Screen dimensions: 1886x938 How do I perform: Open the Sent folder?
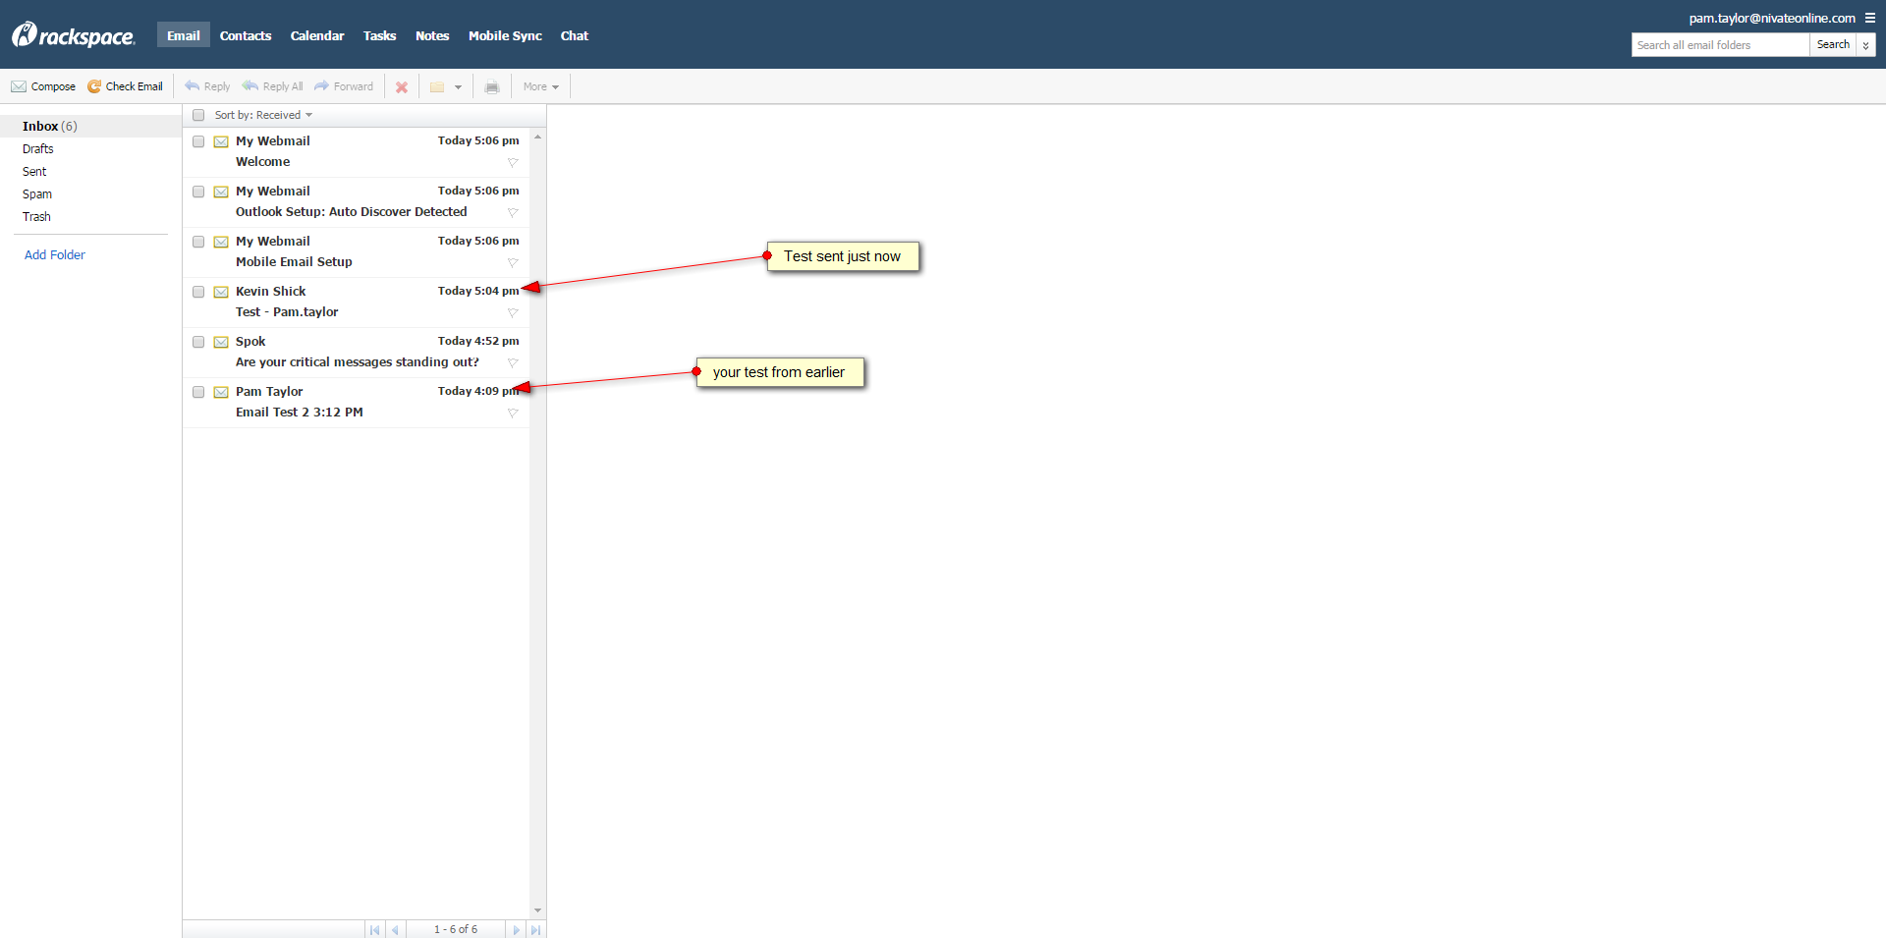[34, 172]
